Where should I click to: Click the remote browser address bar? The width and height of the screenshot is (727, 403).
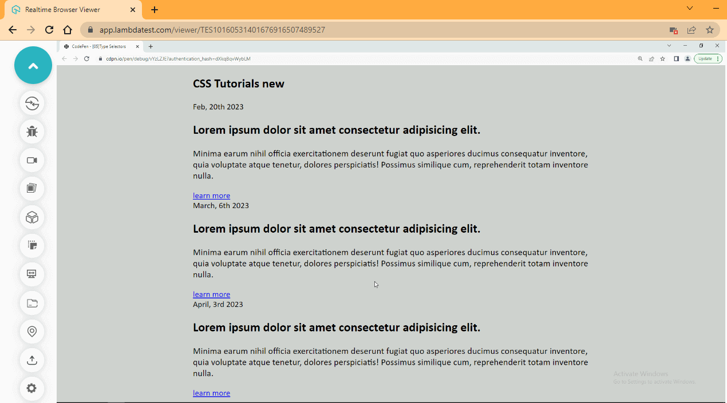tap(229, 58)
